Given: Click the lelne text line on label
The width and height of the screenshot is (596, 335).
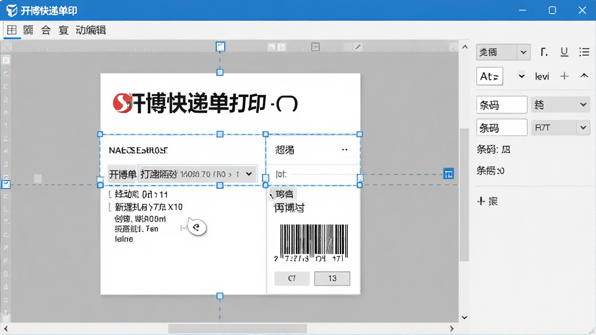Looking at the screenshot, I should tap(124, 239).
